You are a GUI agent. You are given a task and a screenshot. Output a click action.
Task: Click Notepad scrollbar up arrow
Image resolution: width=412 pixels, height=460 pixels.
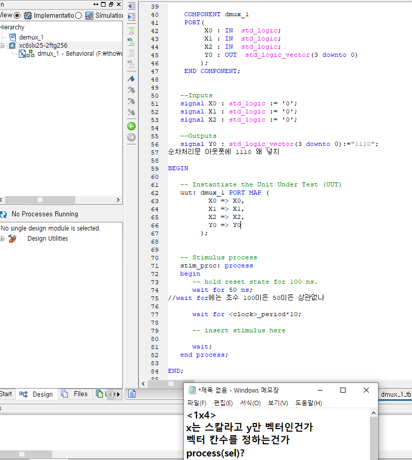373,413
